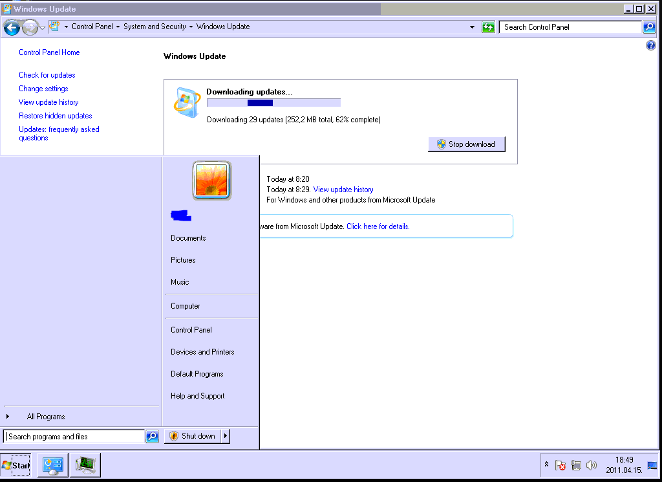Click the Start menu search magnifier icon

[152, 436]
